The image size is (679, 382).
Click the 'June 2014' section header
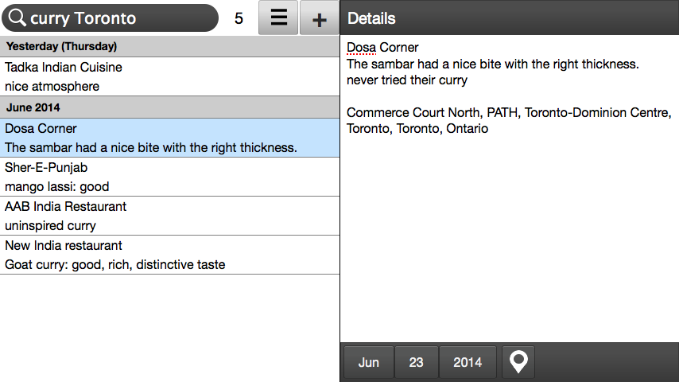coord(169,107)
